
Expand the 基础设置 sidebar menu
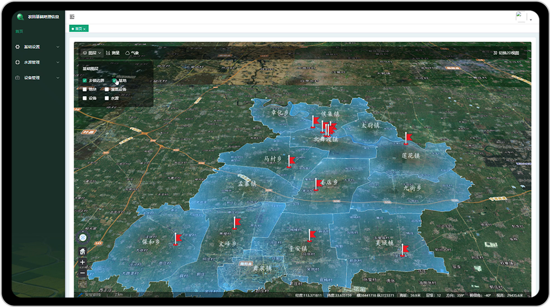[38, 47]
